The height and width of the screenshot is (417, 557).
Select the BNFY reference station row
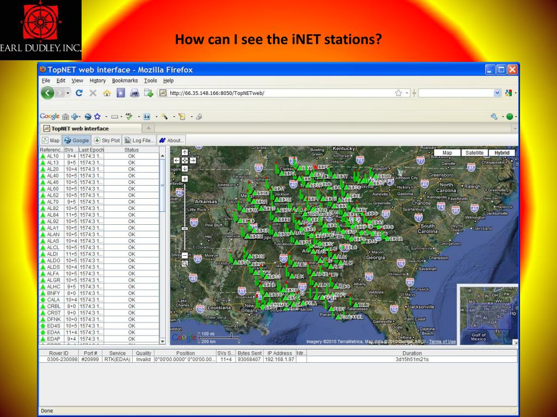pyautogui.click(x=99, y=293)
